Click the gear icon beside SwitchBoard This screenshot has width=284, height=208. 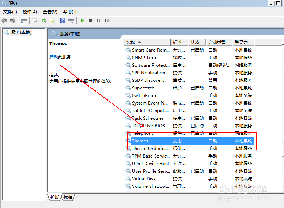point(128,95)
